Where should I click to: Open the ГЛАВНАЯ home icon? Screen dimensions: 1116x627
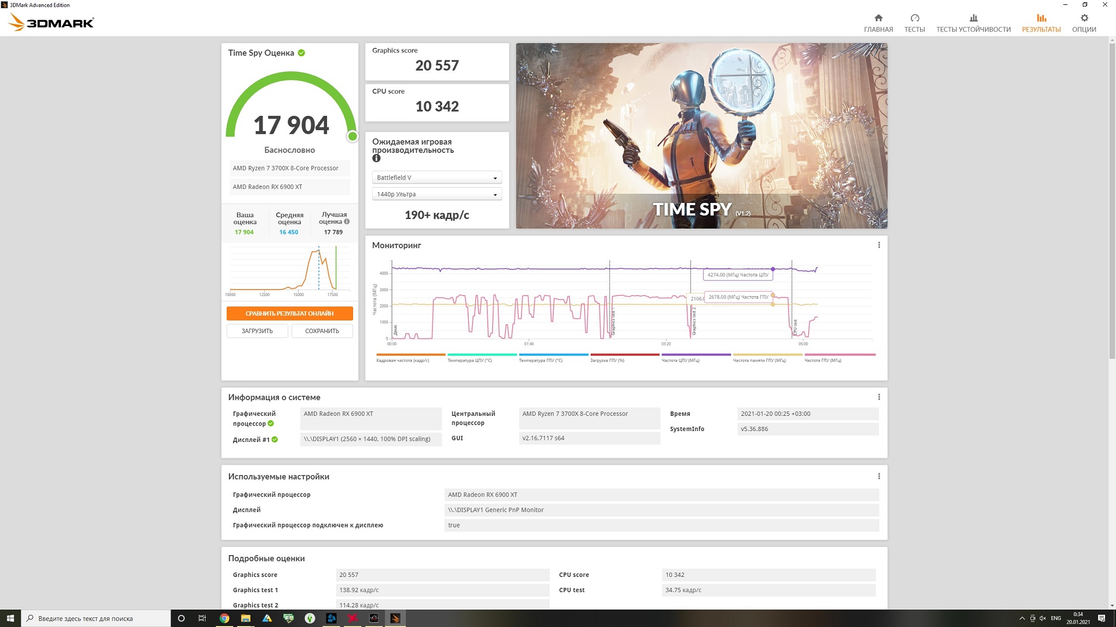878,19
